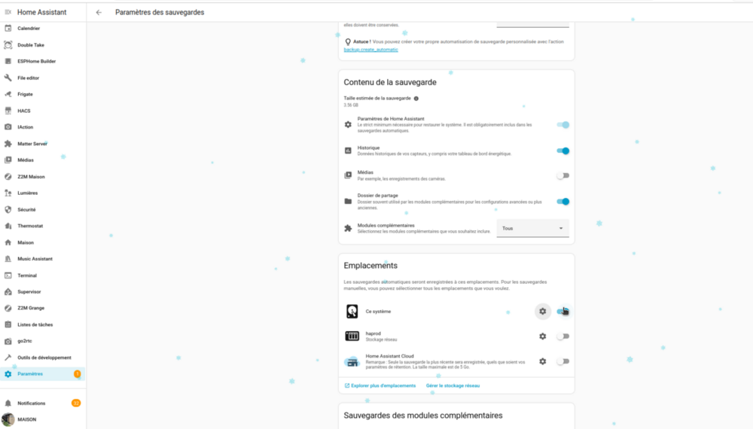Click the info icon next to Taille estimée

416,99
